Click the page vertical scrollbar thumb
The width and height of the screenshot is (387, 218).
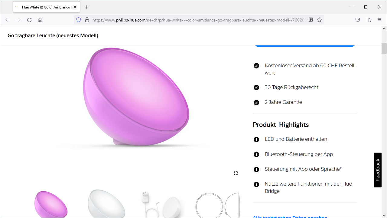(x=384, y=48)
